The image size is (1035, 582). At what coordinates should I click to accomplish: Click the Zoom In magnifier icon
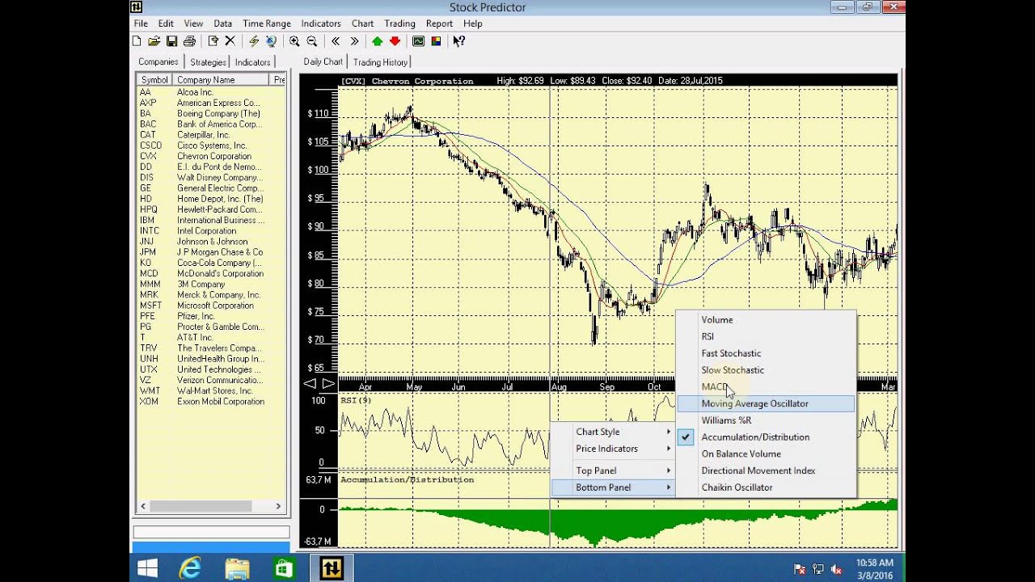coord(294,41)
